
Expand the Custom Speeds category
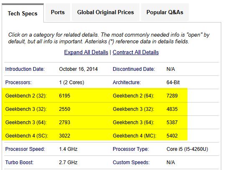pyautogui.click(x=131, y=162)
